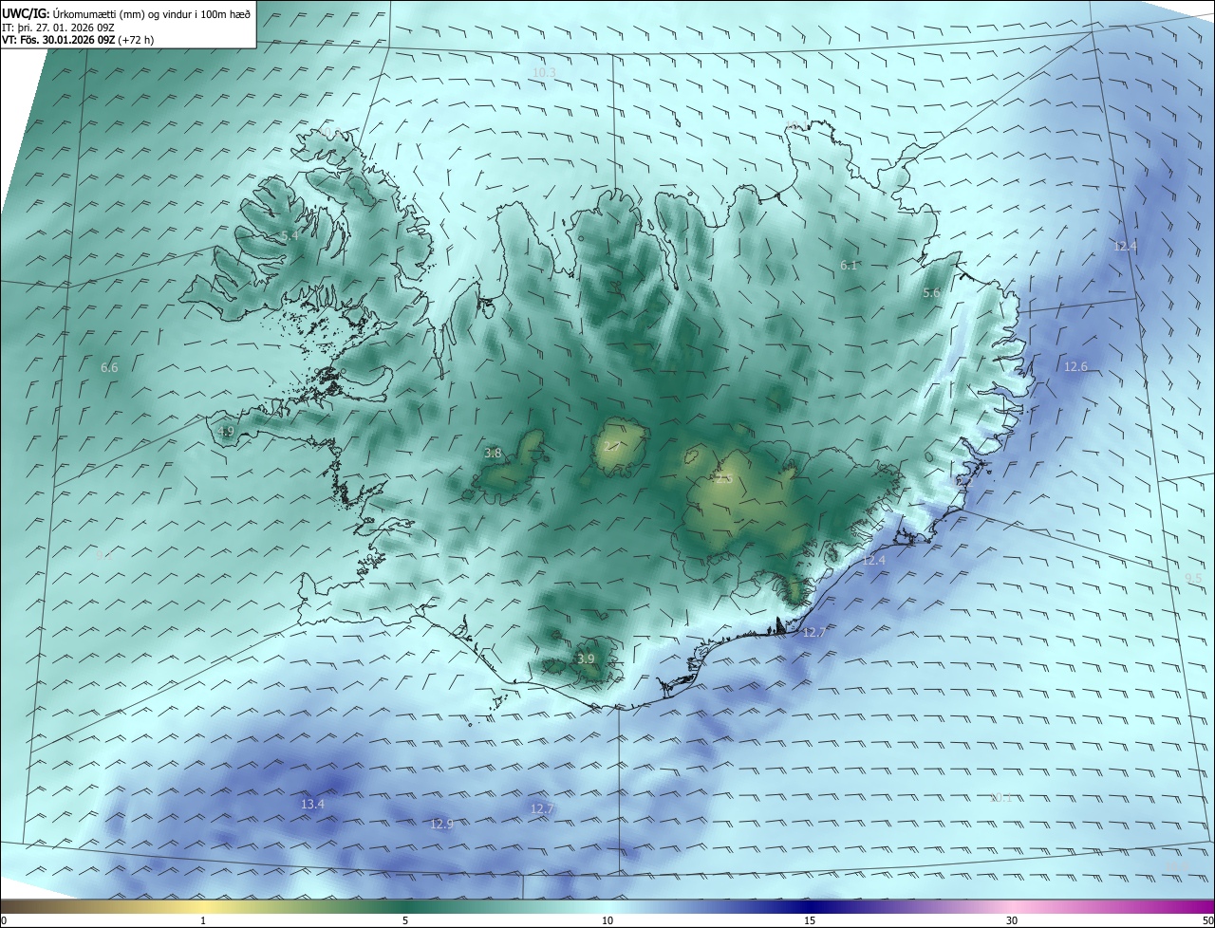Click the 9.5 value label on the map
The width and height of the screenshot is (1215, 928).
[x=1193, y=578]
